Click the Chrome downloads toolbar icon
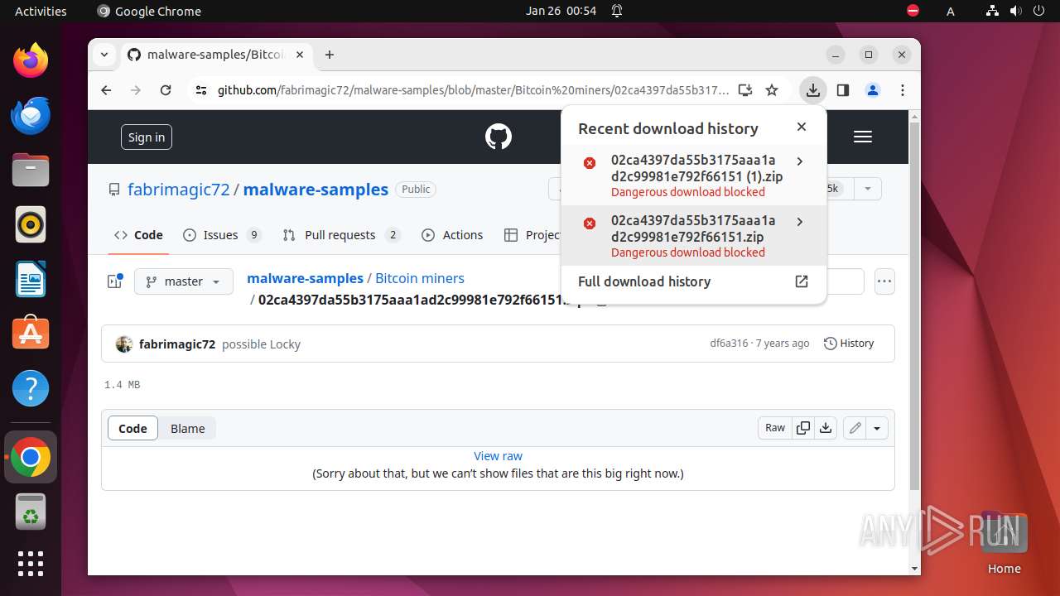Image resolution: width=1060 pixels, height=596 pixels. 813,90
